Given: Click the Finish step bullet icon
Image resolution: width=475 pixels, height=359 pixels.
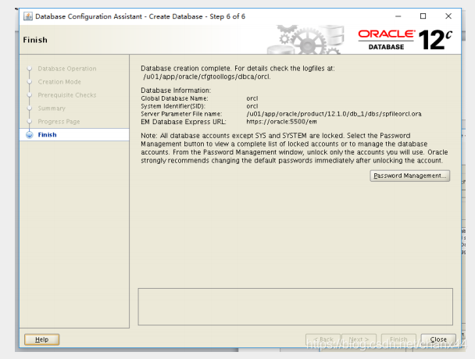Looking at the screenshot, I should pos(30,135).
